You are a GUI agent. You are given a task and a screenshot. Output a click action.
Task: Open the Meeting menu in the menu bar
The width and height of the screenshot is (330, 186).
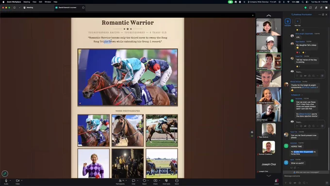click(27, 2)
